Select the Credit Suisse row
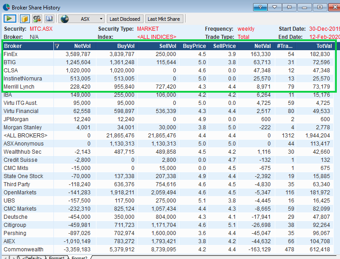 point(168,160)
